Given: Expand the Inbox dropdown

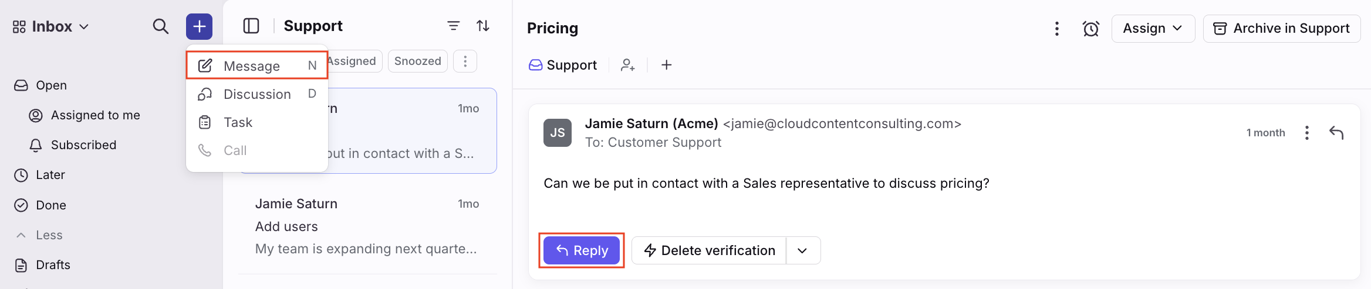Looking at the screenshot, I should (x=51, y=26).
